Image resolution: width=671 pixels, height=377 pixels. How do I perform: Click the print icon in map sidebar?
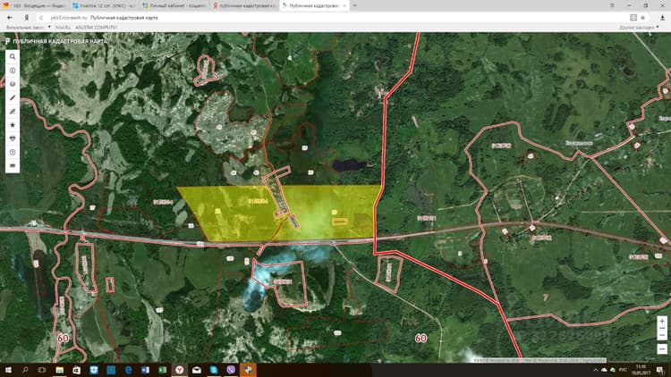click(13, 138)
